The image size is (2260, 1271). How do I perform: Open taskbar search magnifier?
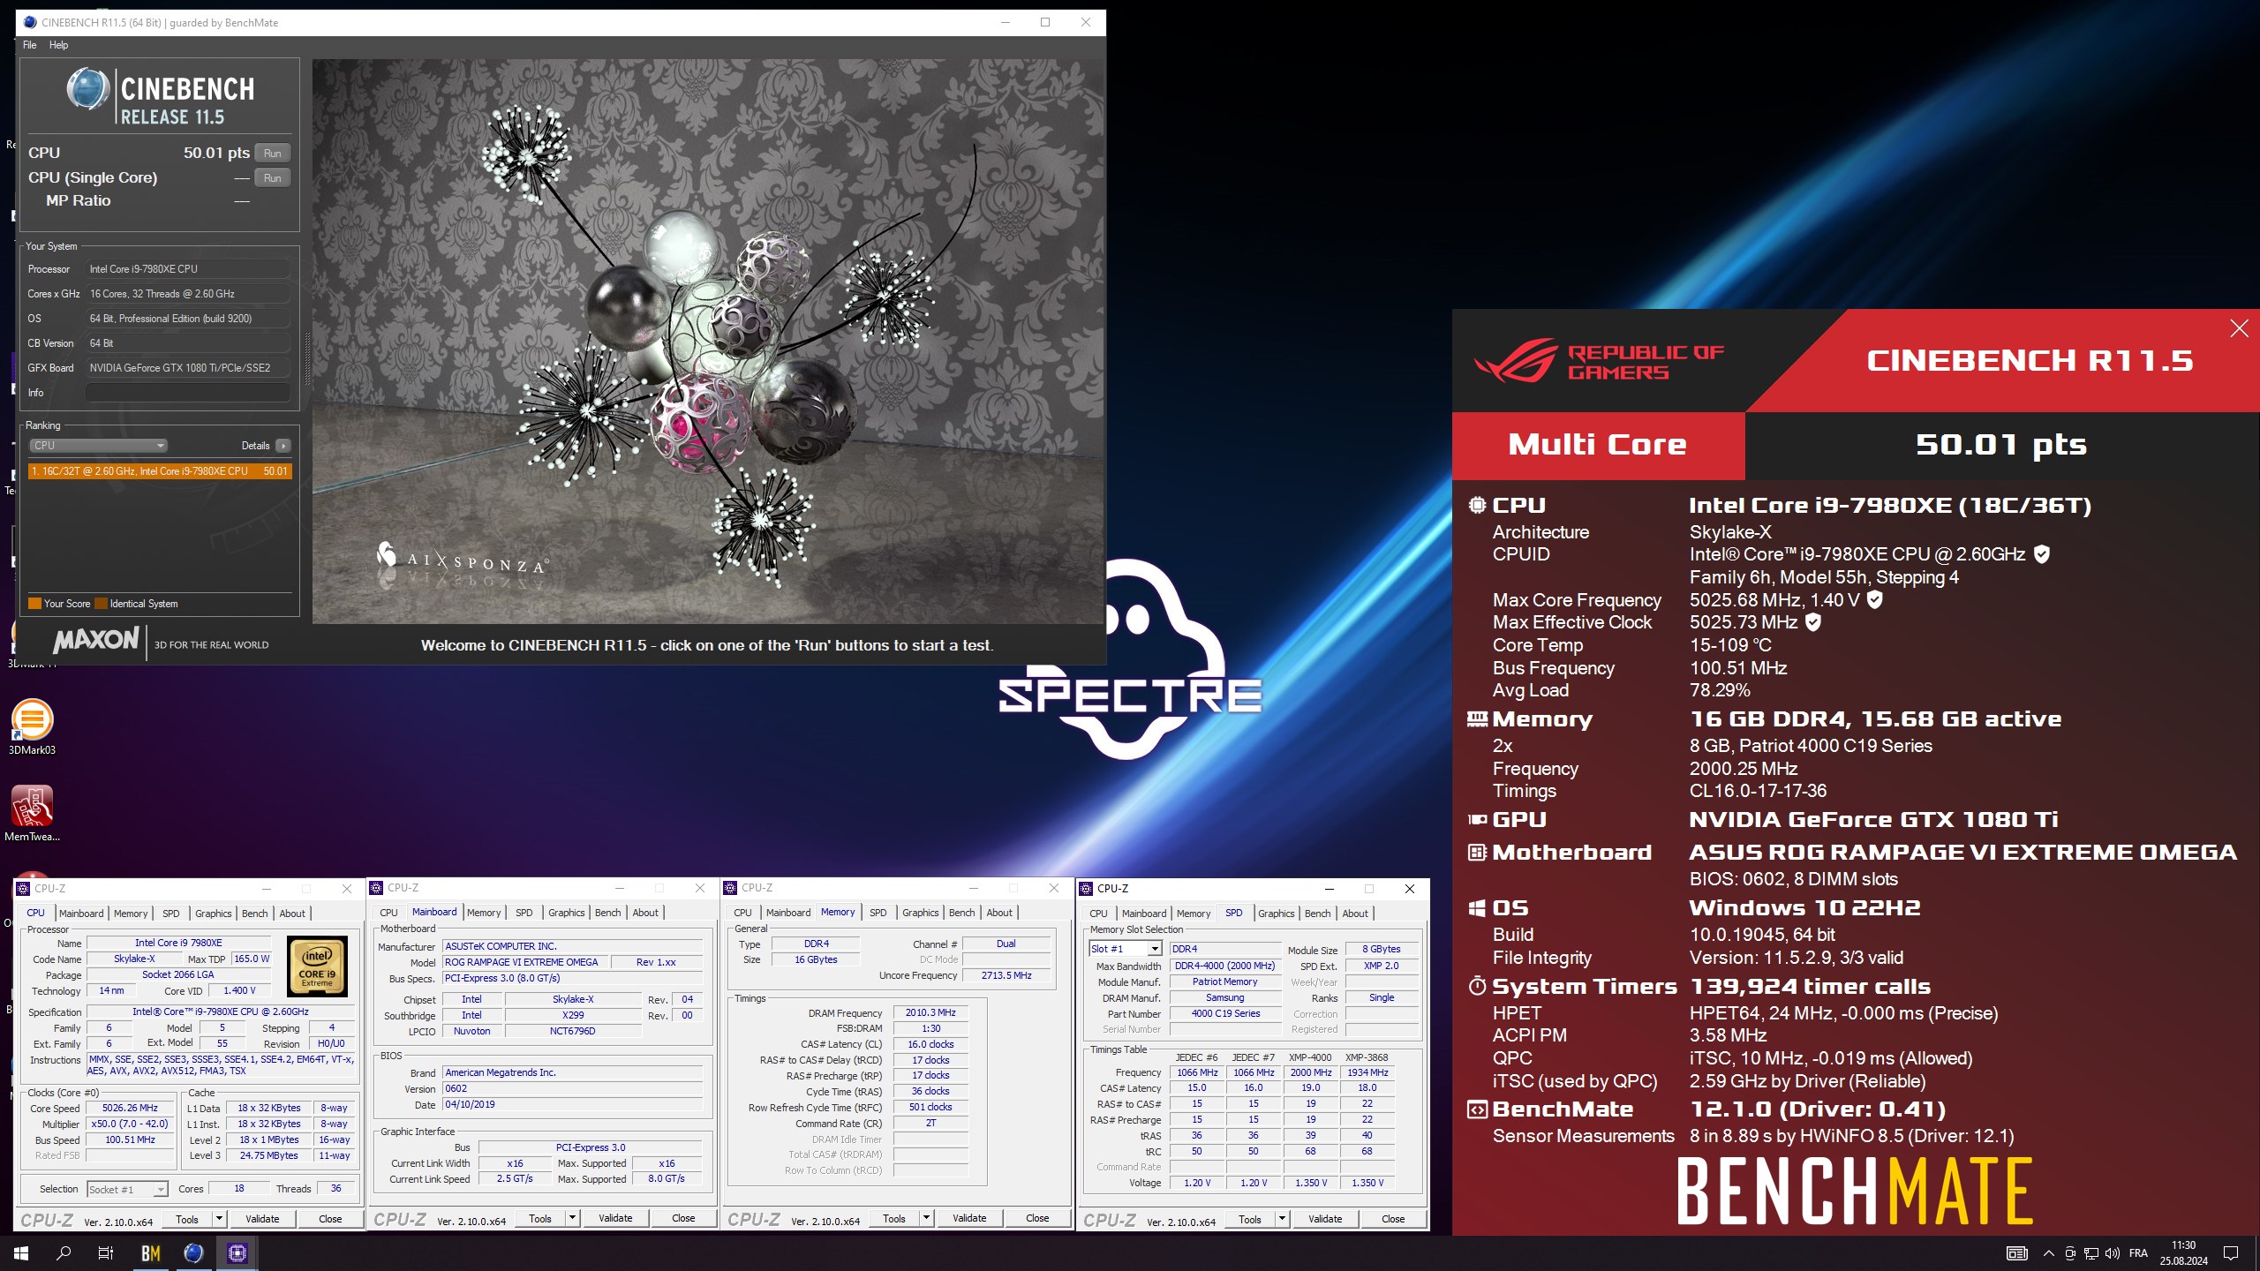click(x=64, y=1252)
